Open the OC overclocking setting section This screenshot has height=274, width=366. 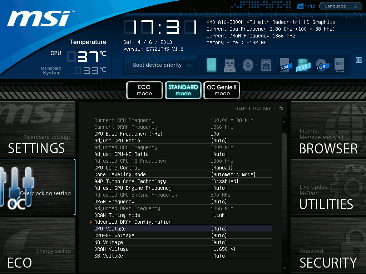(37, 187)
